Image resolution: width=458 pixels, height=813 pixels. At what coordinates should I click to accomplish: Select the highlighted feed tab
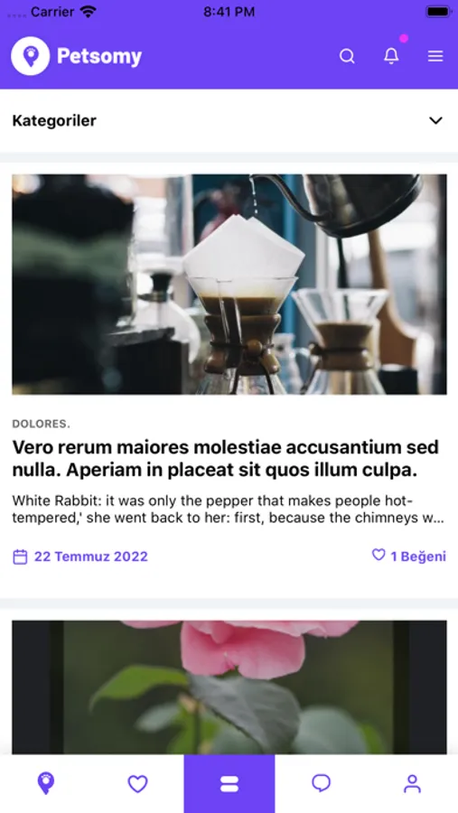pos(229,783)
